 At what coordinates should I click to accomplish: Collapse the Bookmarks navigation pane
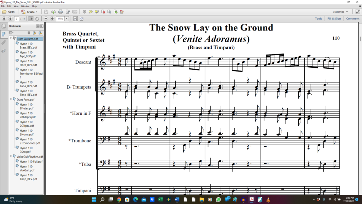coord(38,26)
